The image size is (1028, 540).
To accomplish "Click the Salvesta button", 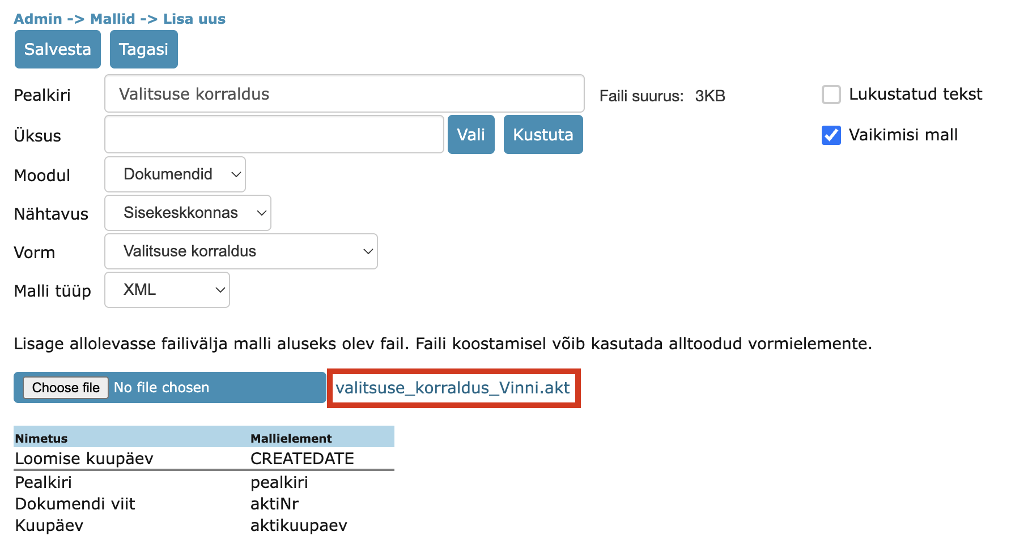I will pos(57,50).
